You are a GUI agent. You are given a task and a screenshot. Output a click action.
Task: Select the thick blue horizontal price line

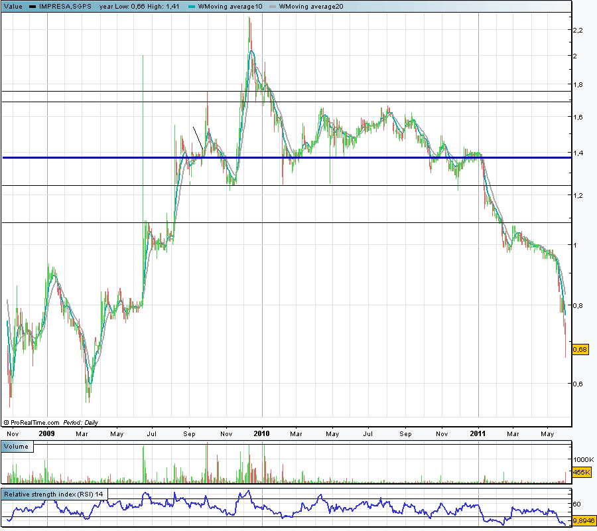click(287, 158)
